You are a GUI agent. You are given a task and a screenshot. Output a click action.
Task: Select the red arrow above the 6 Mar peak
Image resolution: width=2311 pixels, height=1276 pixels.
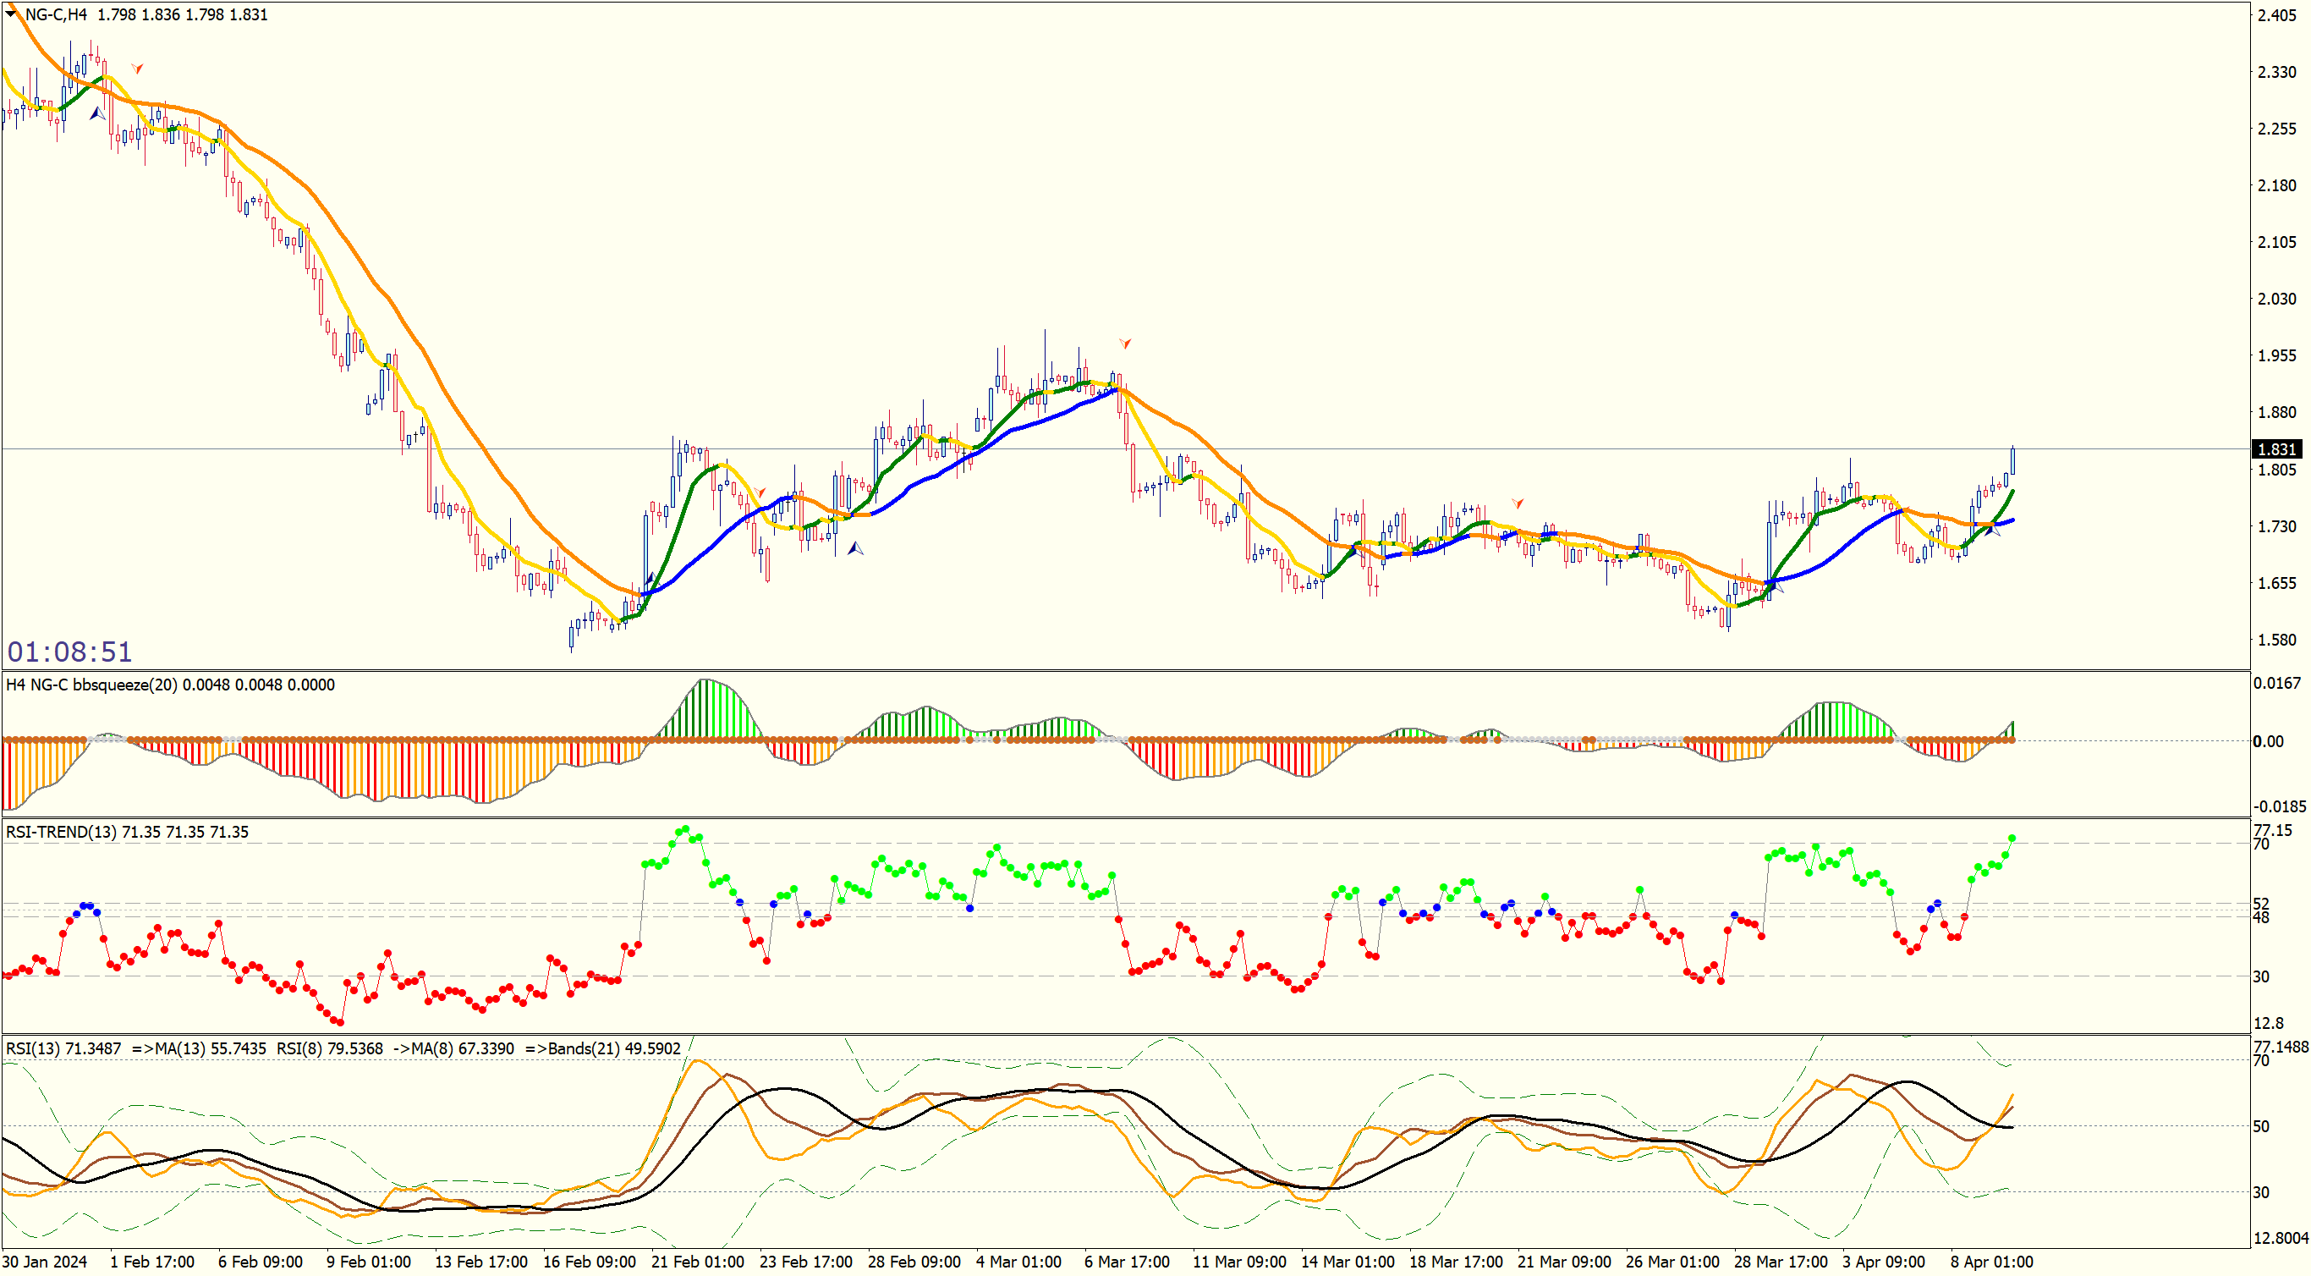[1125, 344]
